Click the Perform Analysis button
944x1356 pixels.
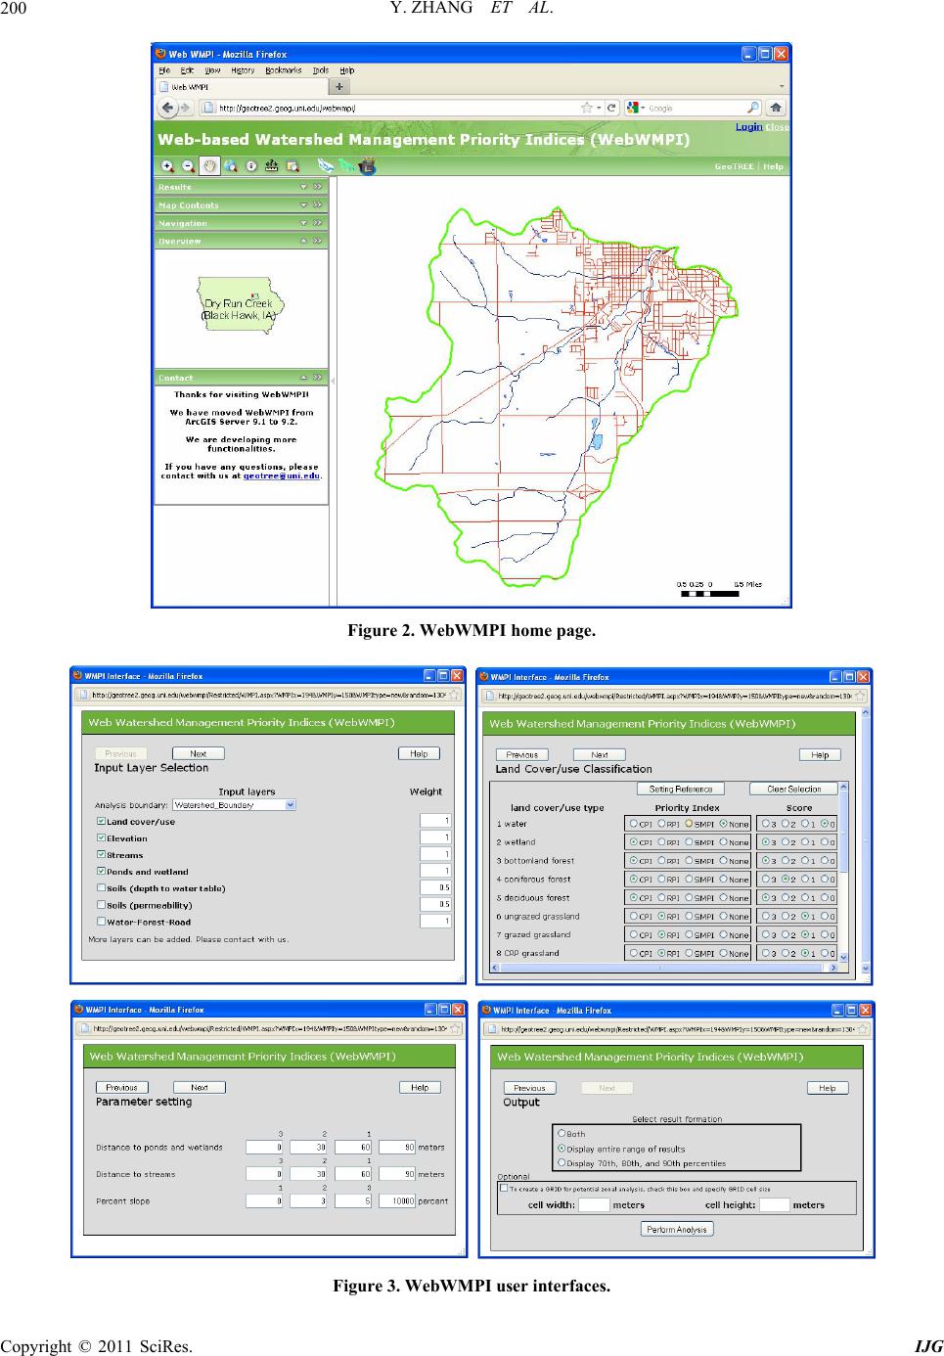[677, 1229]
